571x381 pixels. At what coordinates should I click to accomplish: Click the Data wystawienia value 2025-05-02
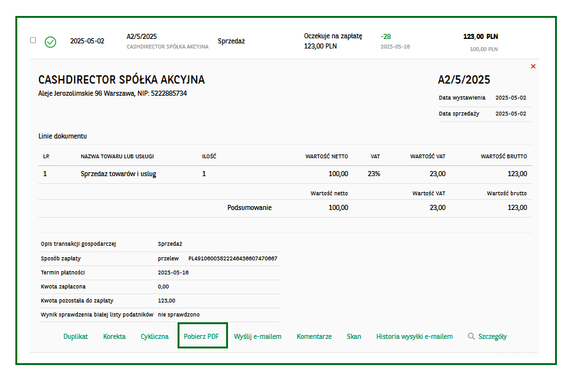point(510,98)
